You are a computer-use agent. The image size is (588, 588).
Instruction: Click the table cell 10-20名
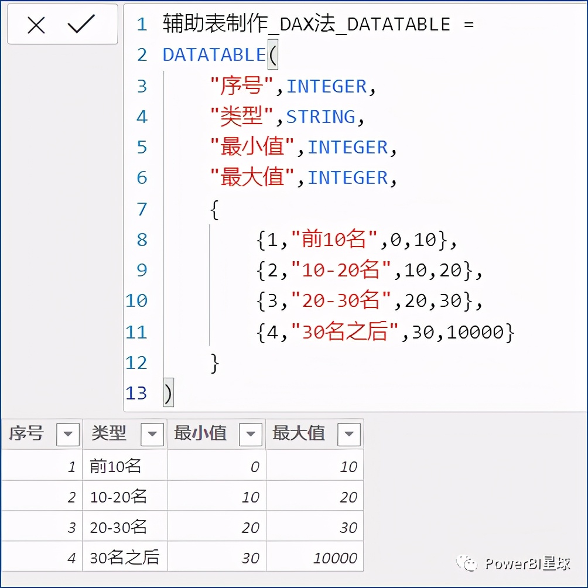(x=125, y=497)
